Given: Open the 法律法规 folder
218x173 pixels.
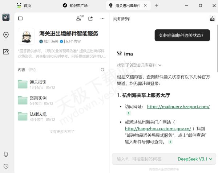Looking at the screenshot, I should click(38, 114).
